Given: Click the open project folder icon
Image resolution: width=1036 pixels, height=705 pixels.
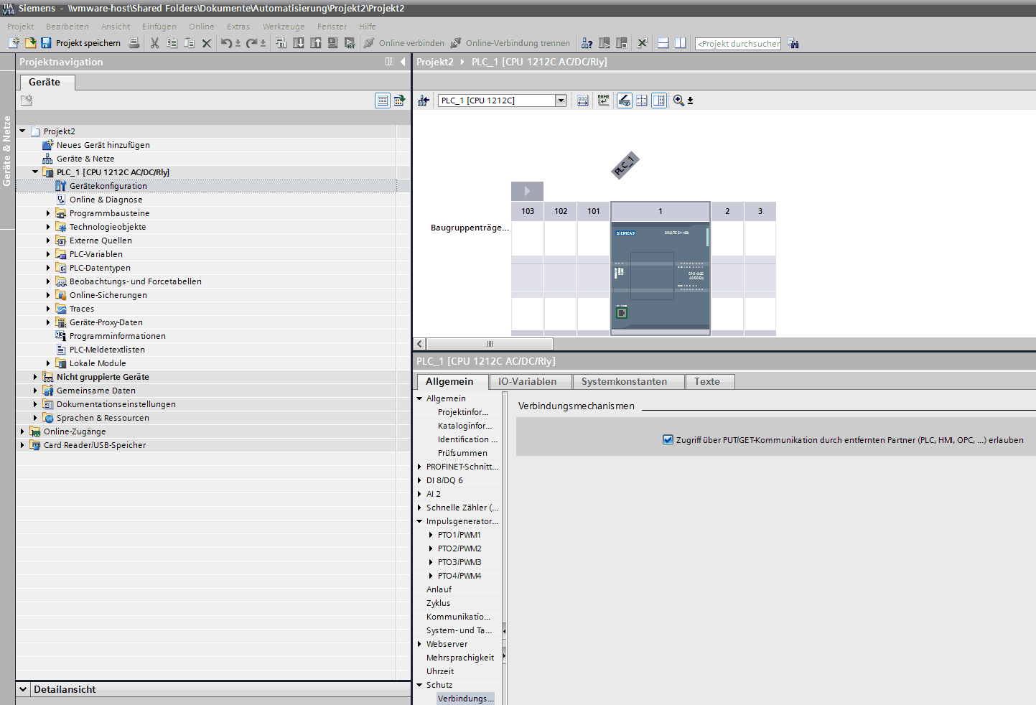Looking at the screenshot, I should tap(31, 43).
